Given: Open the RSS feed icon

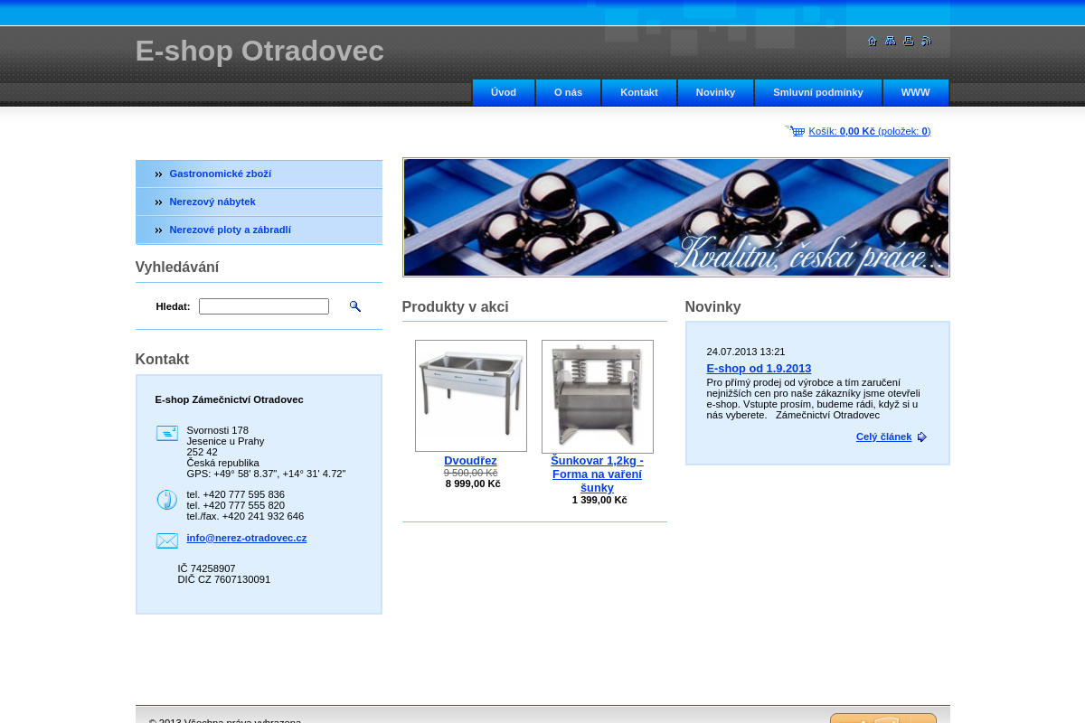Looking at the screenshot, I should (x=926, y=41).
